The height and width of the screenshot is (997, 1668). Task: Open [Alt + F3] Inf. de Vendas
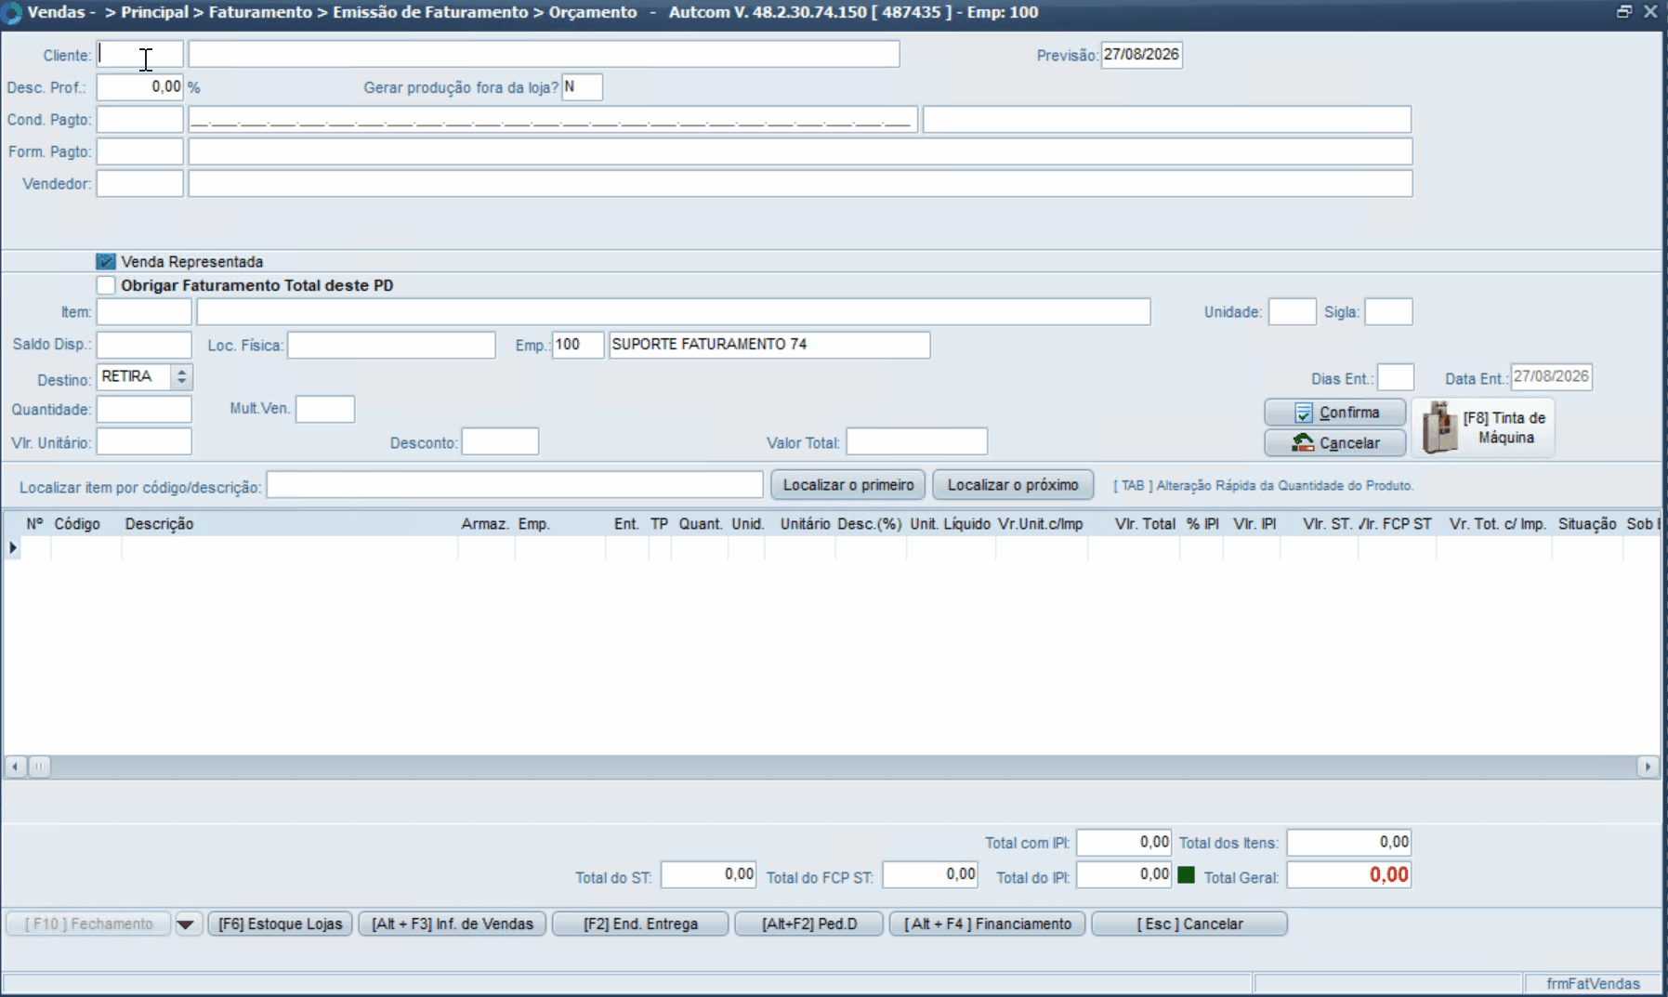pos(453,925)
